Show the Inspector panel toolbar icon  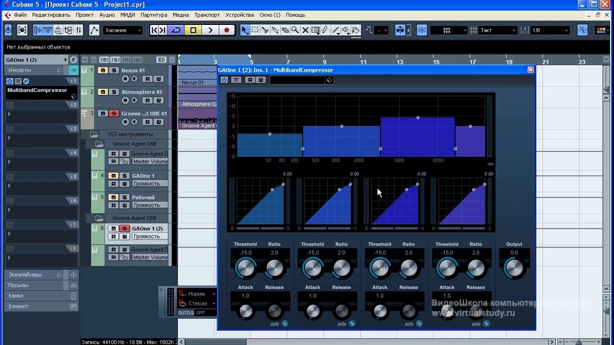[x=38, y=30]
